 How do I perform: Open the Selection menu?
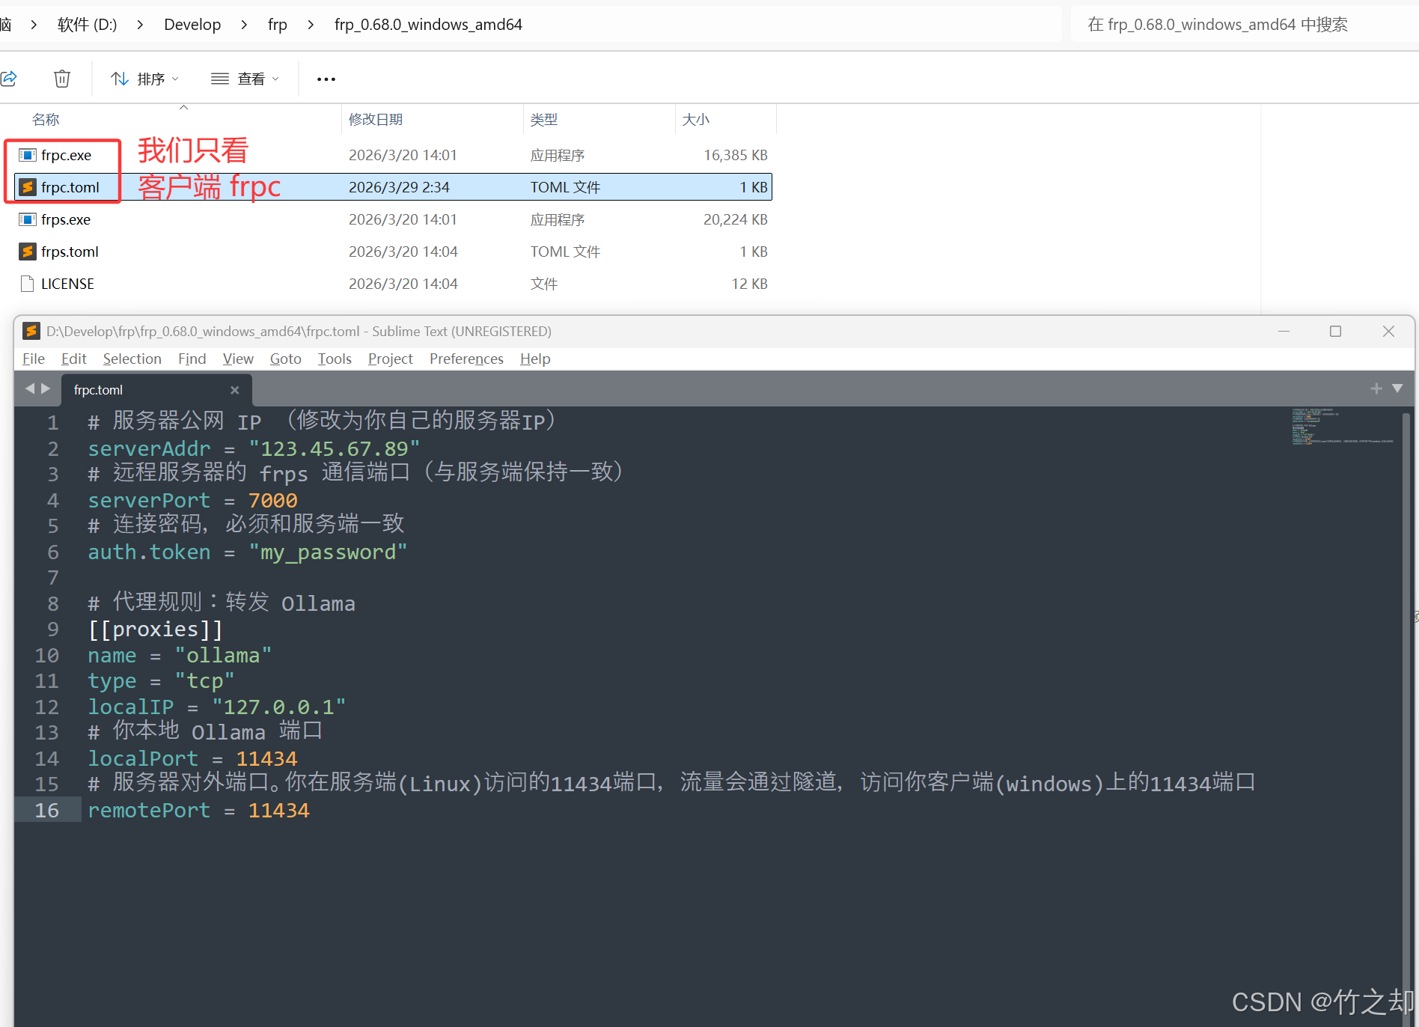click(x=132, y=359)
